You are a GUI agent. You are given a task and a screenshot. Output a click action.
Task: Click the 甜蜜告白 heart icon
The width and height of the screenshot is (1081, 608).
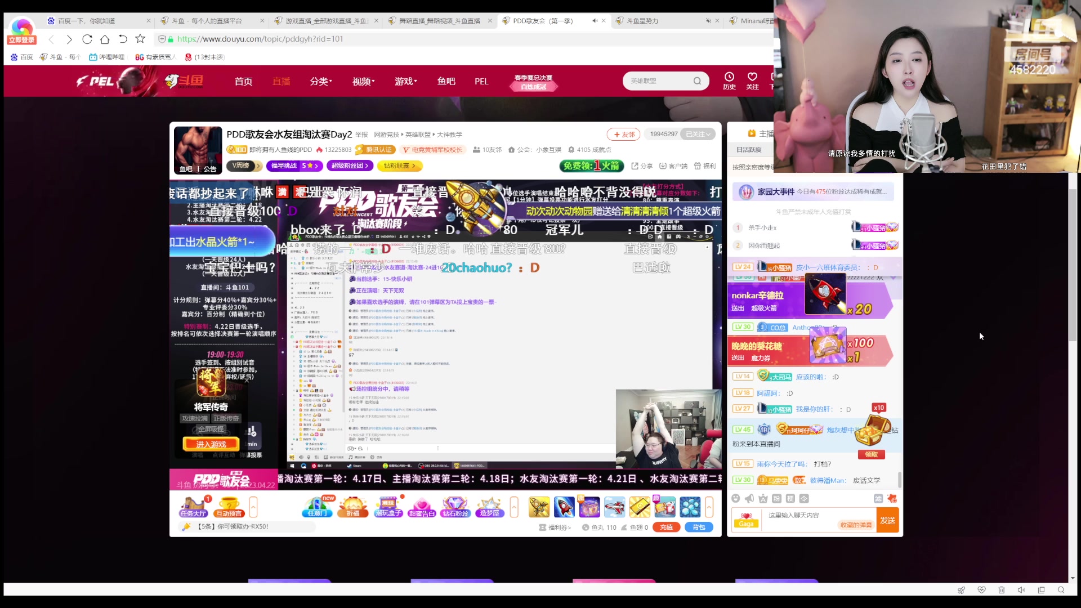tap(422, 507)
